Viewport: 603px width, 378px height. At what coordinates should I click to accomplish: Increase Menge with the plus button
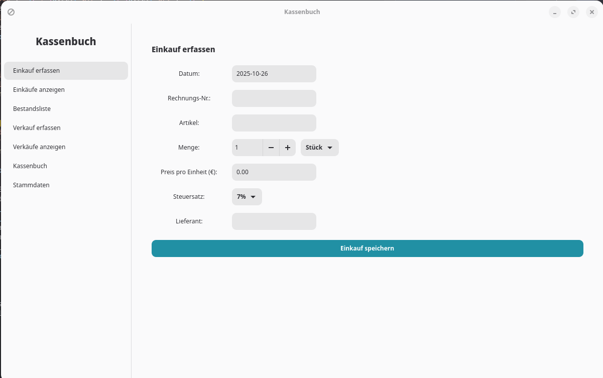point(288,148)
